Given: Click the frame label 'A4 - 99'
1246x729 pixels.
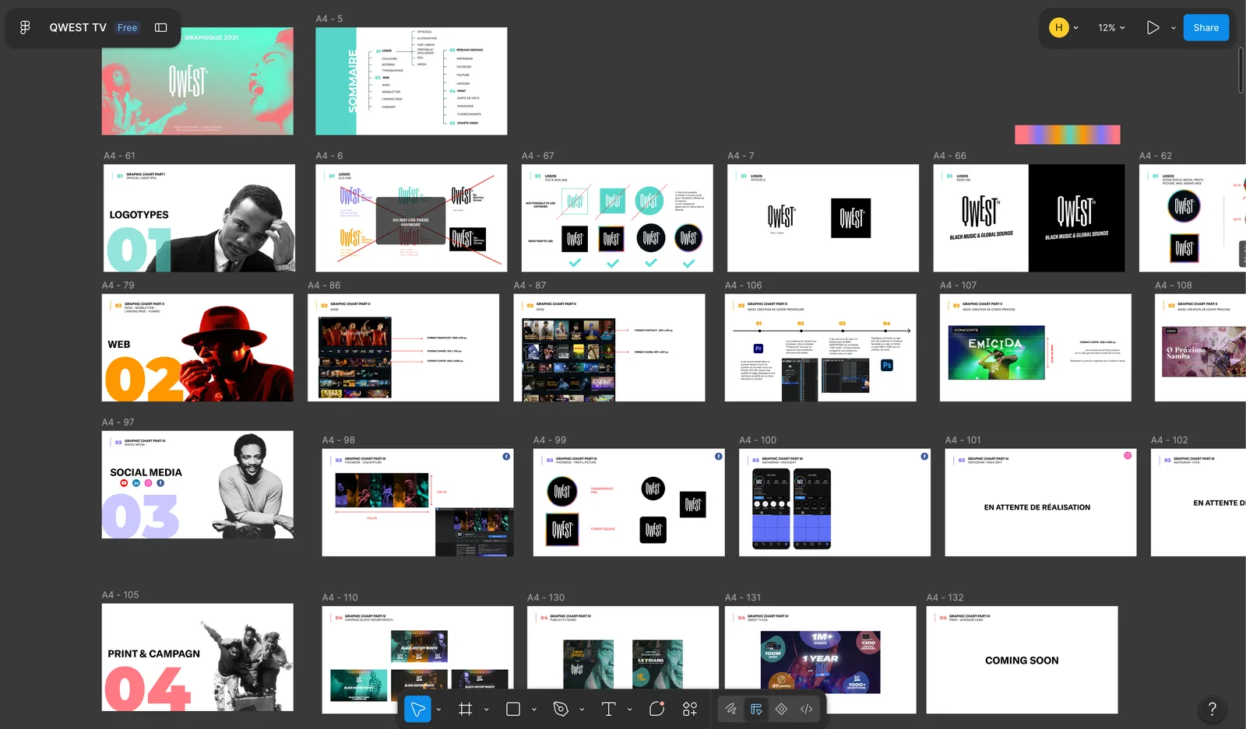Looking at the screenshot, I should point(550,440).
